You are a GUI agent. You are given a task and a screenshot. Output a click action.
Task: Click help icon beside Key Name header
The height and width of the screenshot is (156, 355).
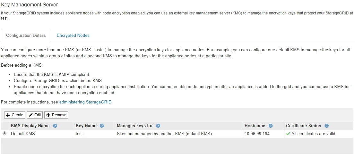[x=102, y=126]
